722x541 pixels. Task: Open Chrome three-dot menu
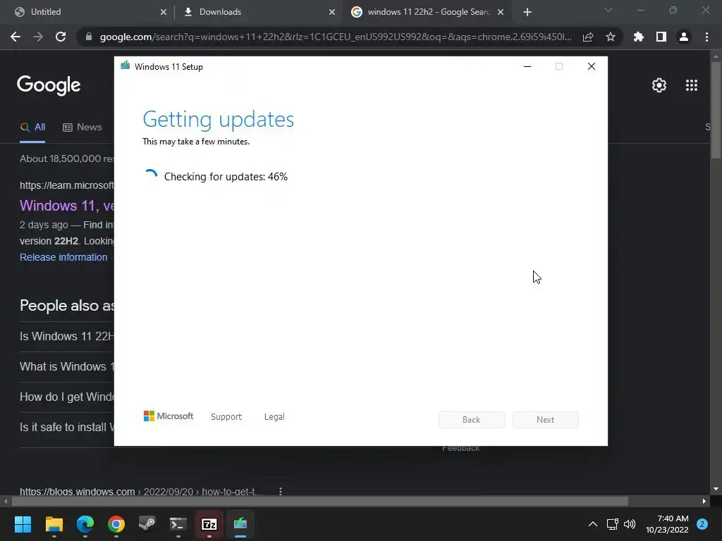coord(706,37)
